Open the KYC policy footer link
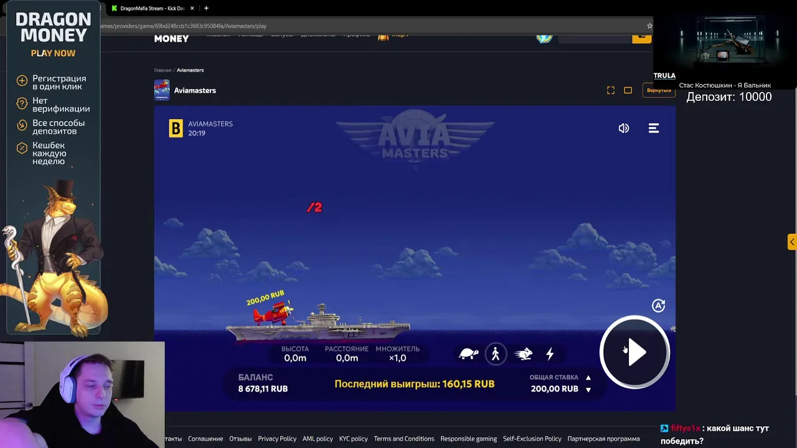The width and height of the screenshot is (797, 448). pos(353,439)
